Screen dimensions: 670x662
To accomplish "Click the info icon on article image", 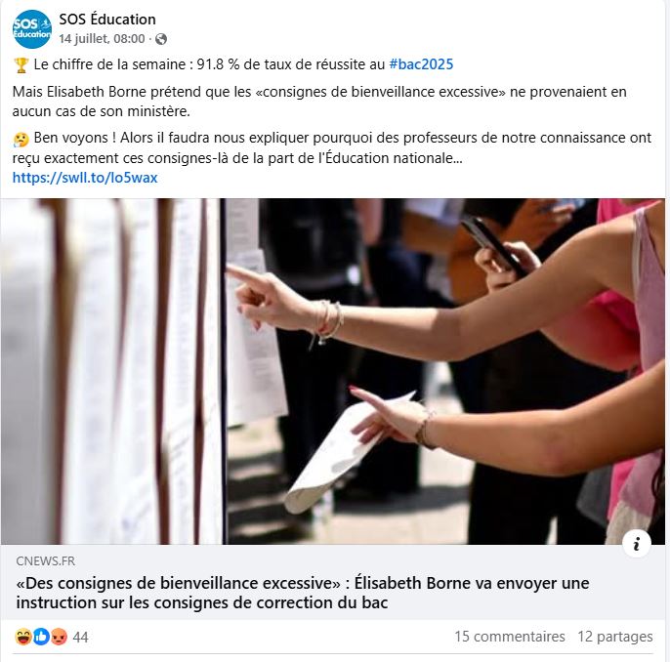I will pyautogui.click(x=636, y=544).
